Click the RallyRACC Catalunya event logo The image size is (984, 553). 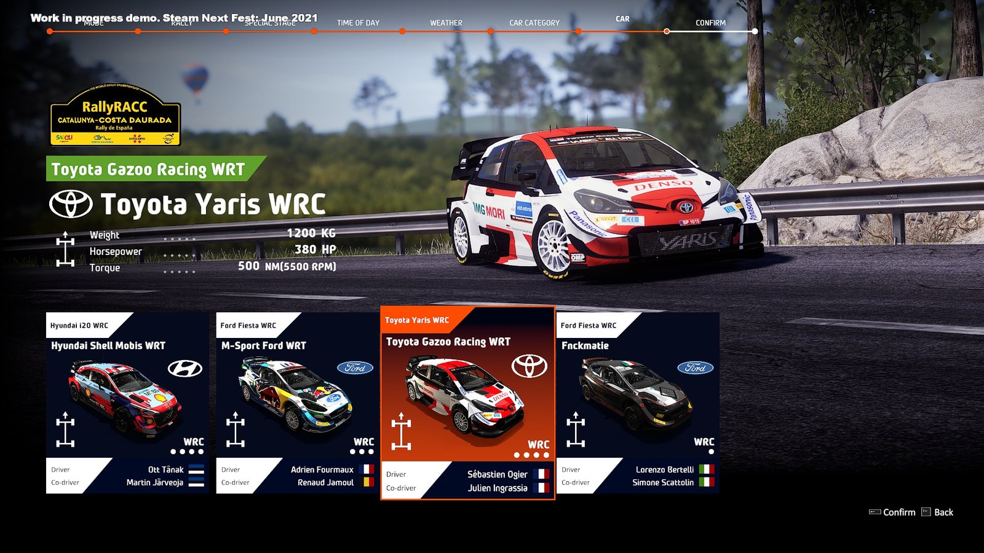coord(115,115)
